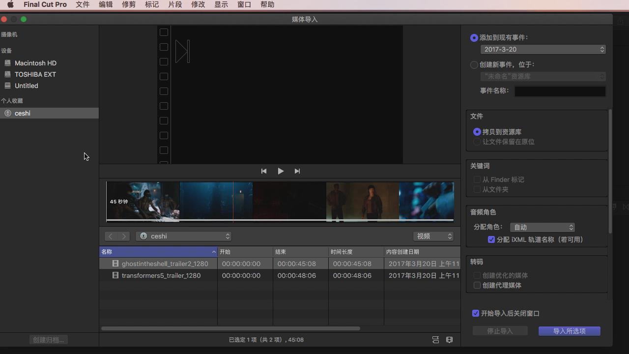Open the 2017-3-20 event dropdown
The height and width of the screenshot is (354, 629).
click(x=543, y=49)
